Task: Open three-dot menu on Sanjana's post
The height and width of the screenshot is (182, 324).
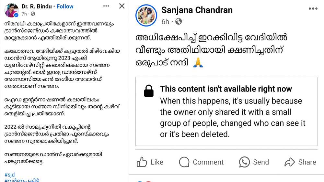Action: point(313,9)
